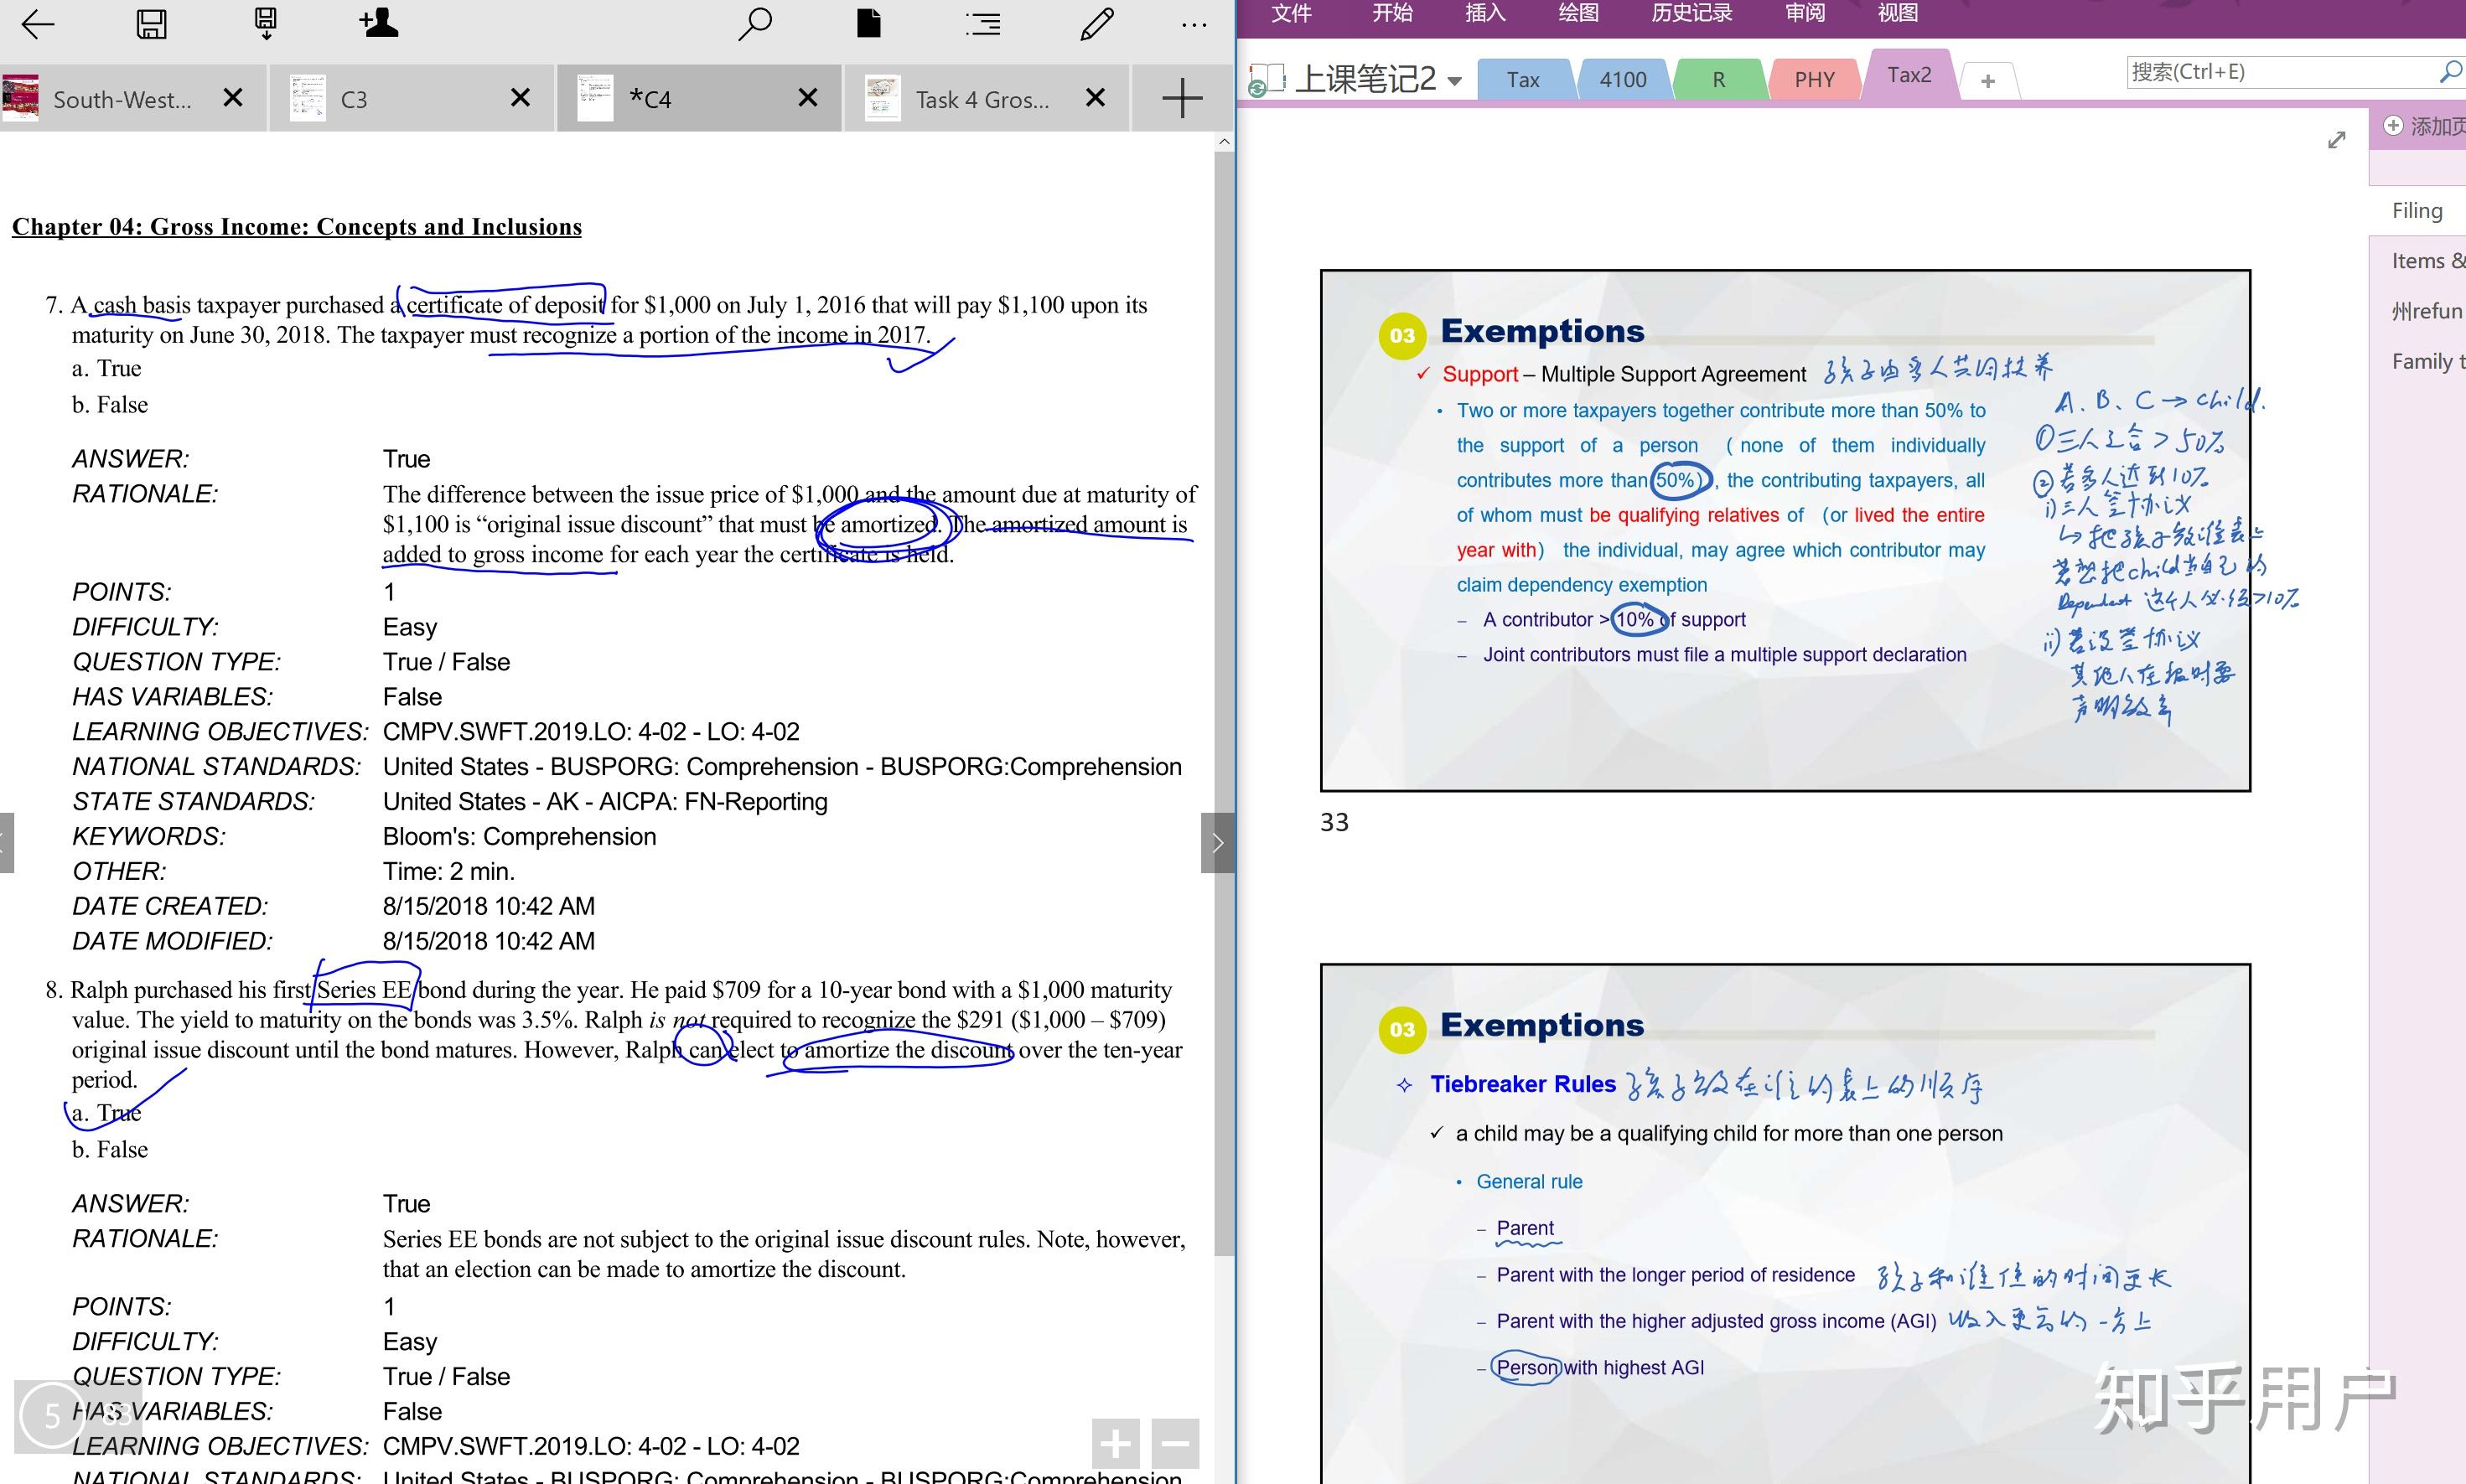Select False answer option for question 7
Viewport: 2466px width, 1484px height.
[109, 405]
